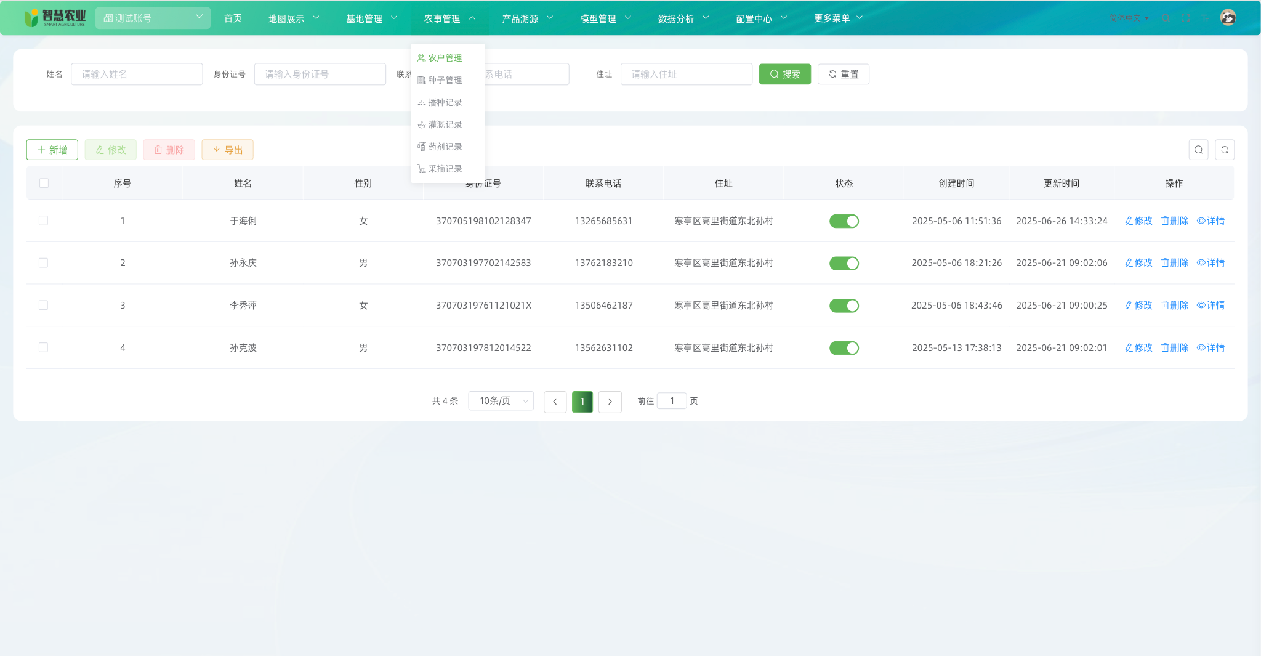Viewport: 1261px width, 656px height.
Task: Check the select-all checkbox in table header
Action: click(x=44, y=183)
